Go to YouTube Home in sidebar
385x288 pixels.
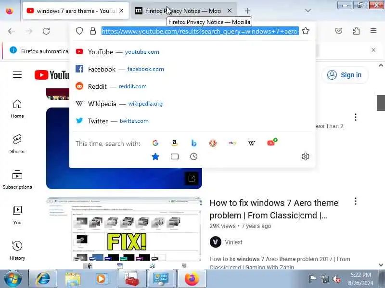point(17,109)
